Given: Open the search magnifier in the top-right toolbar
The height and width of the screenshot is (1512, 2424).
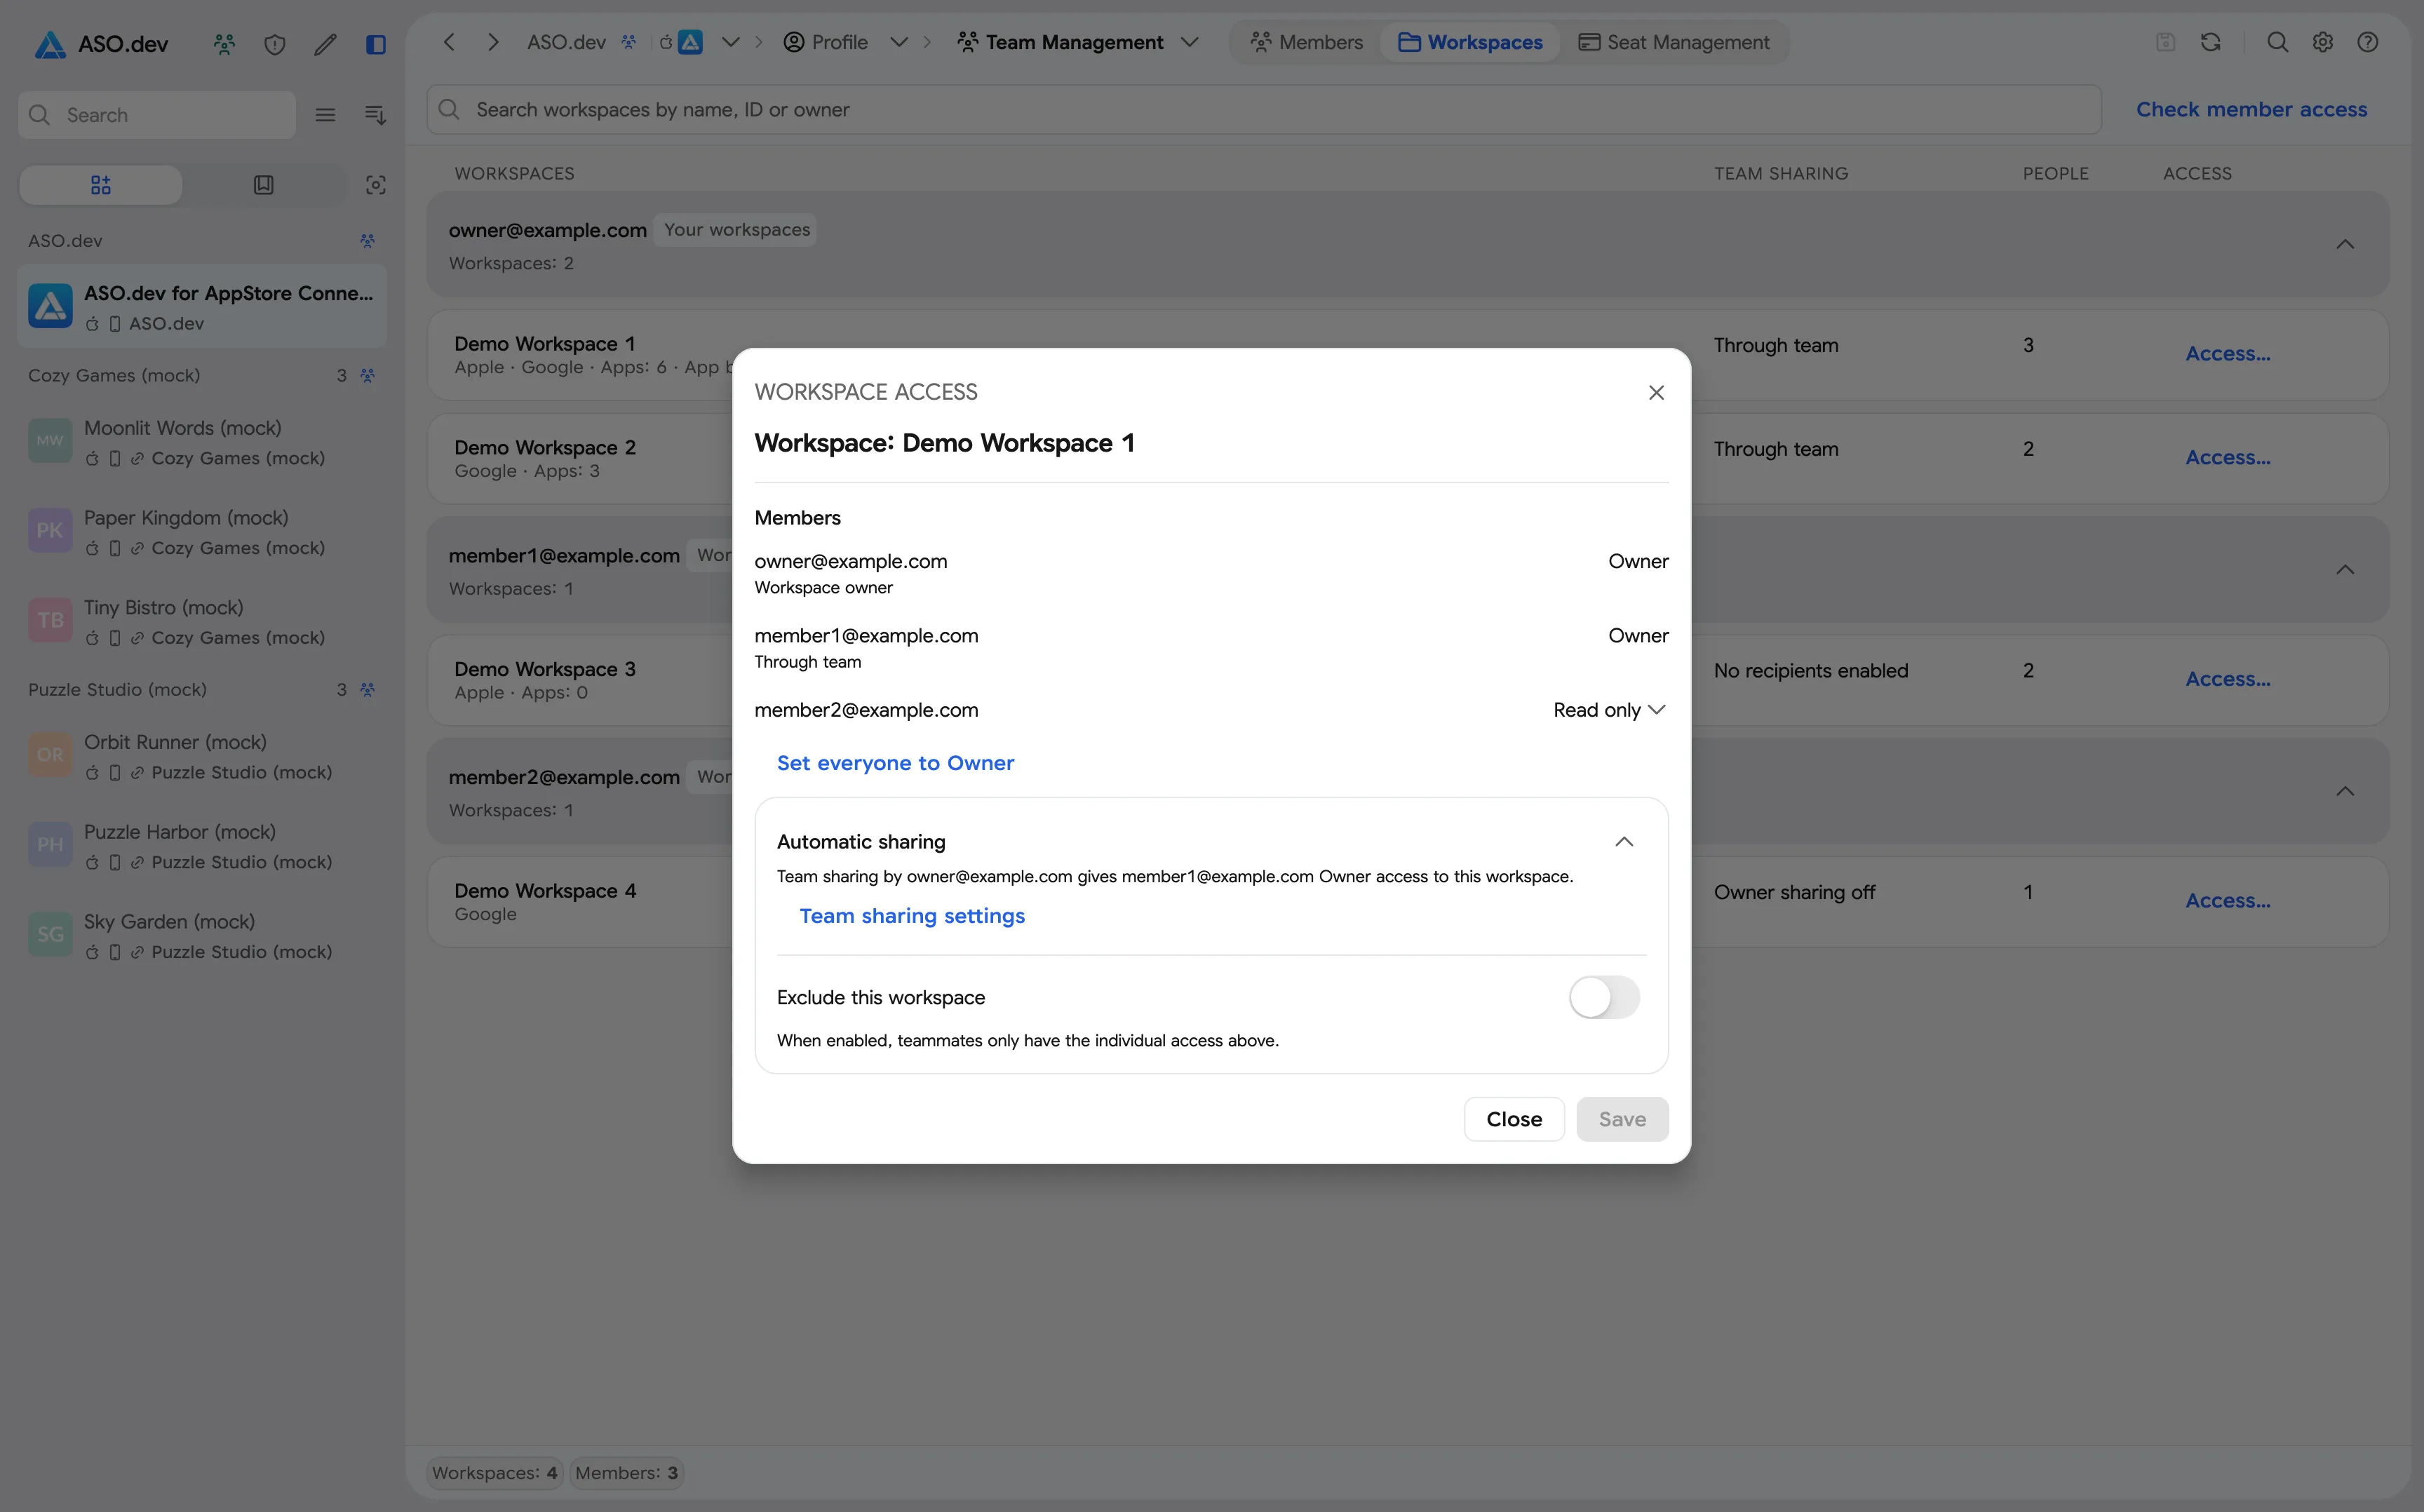Looking at the screenshot, I should (2278, 42).
